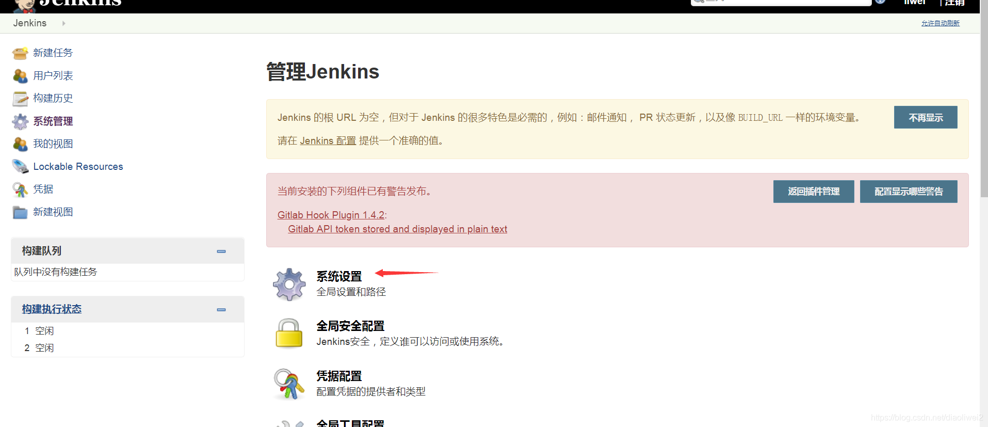Open Lockable Resources sidebar link

pos(78,166)
